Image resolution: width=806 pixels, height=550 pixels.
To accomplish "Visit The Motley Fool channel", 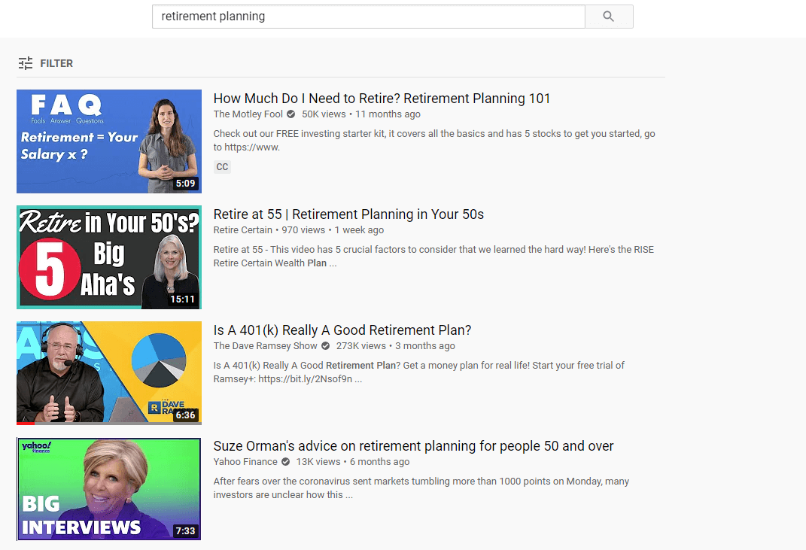I will tap(248, 114).
